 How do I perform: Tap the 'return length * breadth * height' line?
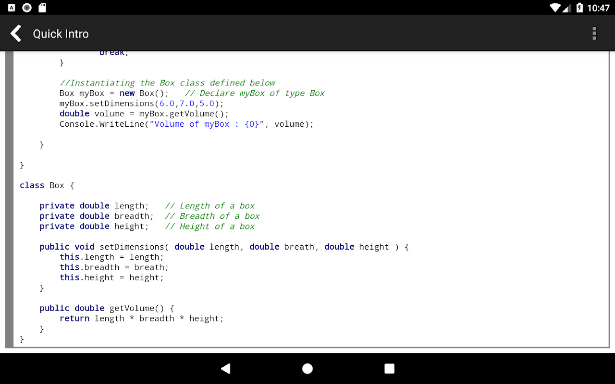pyautogui.click(x=142, y=318)
